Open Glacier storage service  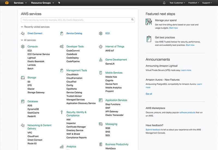click(x=31, y=89)
